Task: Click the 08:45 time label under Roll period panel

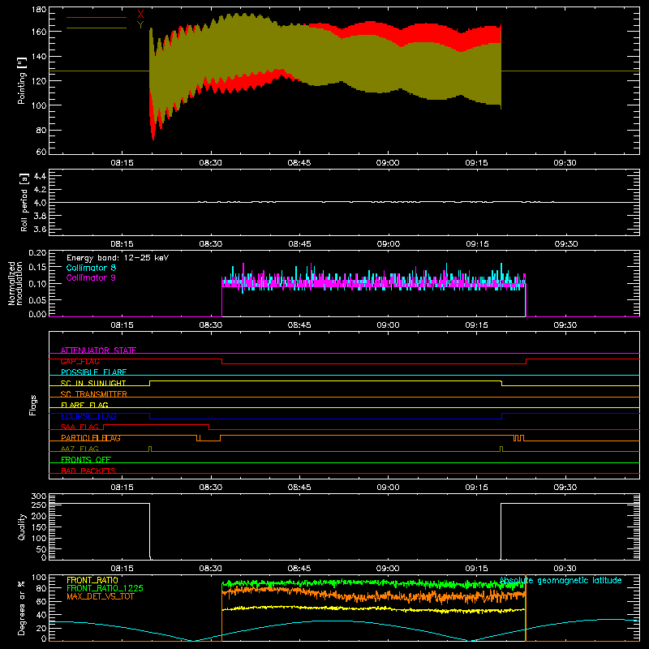Action: click(299, 244)
